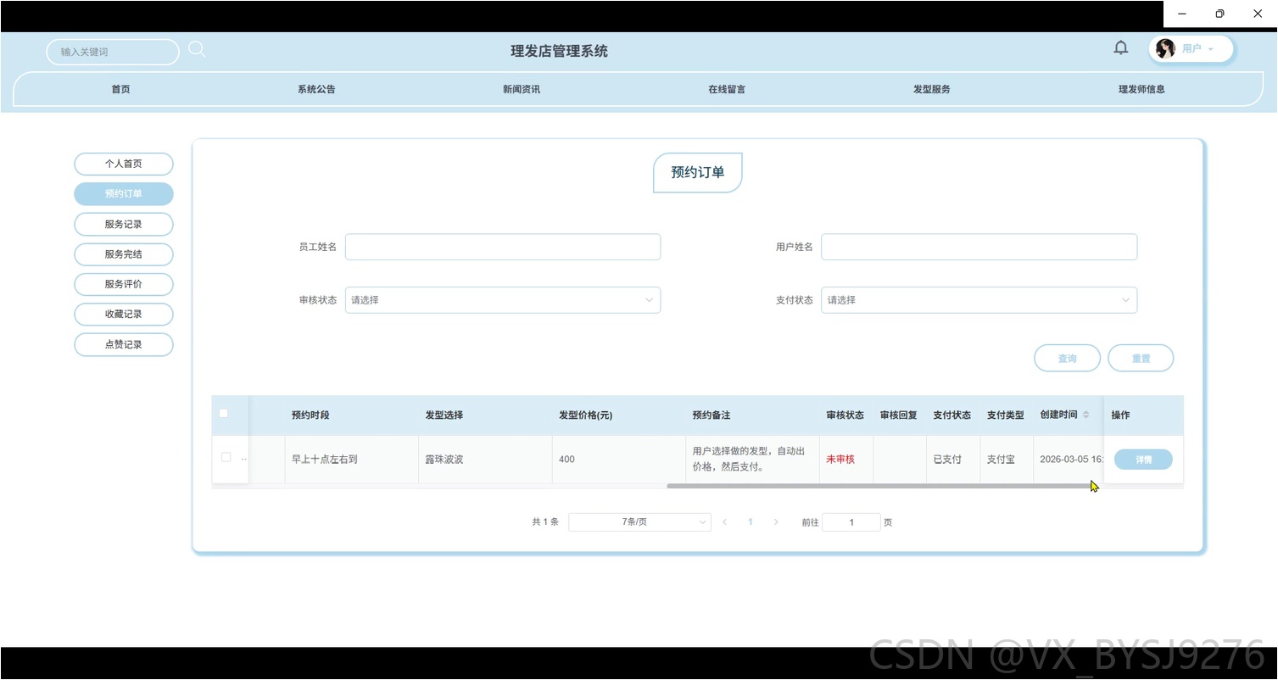Select 个人首页 in sidebar
Screen dimensions: 1278x680
coord(124,164)
